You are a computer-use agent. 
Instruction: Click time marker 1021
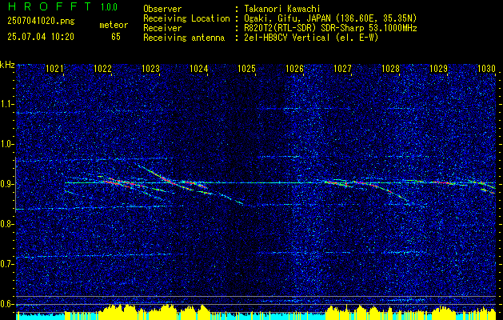point(54,69)
